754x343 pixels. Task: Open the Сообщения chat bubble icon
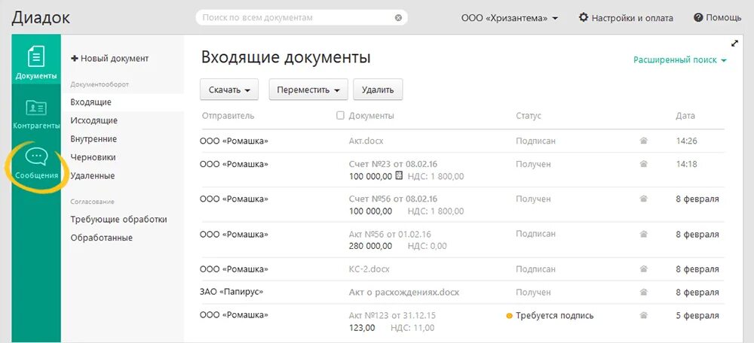pyautogui.click(x=36, y=157)
